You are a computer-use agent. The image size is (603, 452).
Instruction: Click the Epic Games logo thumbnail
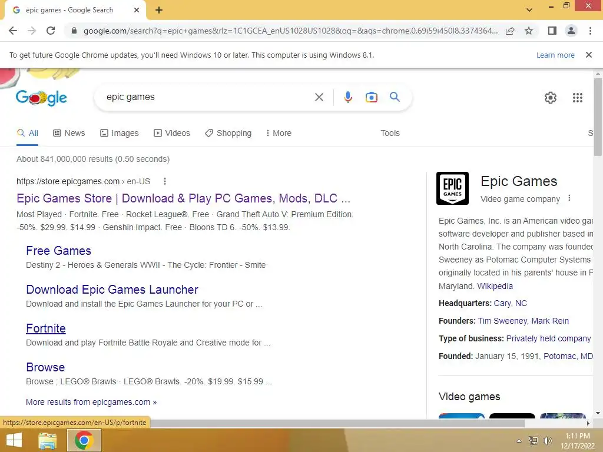pos(452,188)
